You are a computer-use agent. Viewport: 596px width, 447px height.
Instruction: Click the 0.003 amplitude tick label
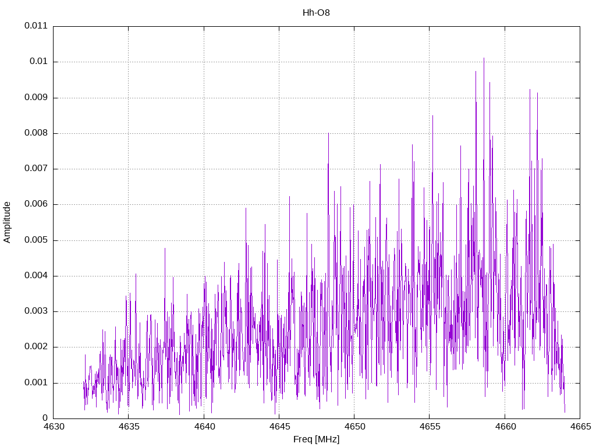pos(36,311)
